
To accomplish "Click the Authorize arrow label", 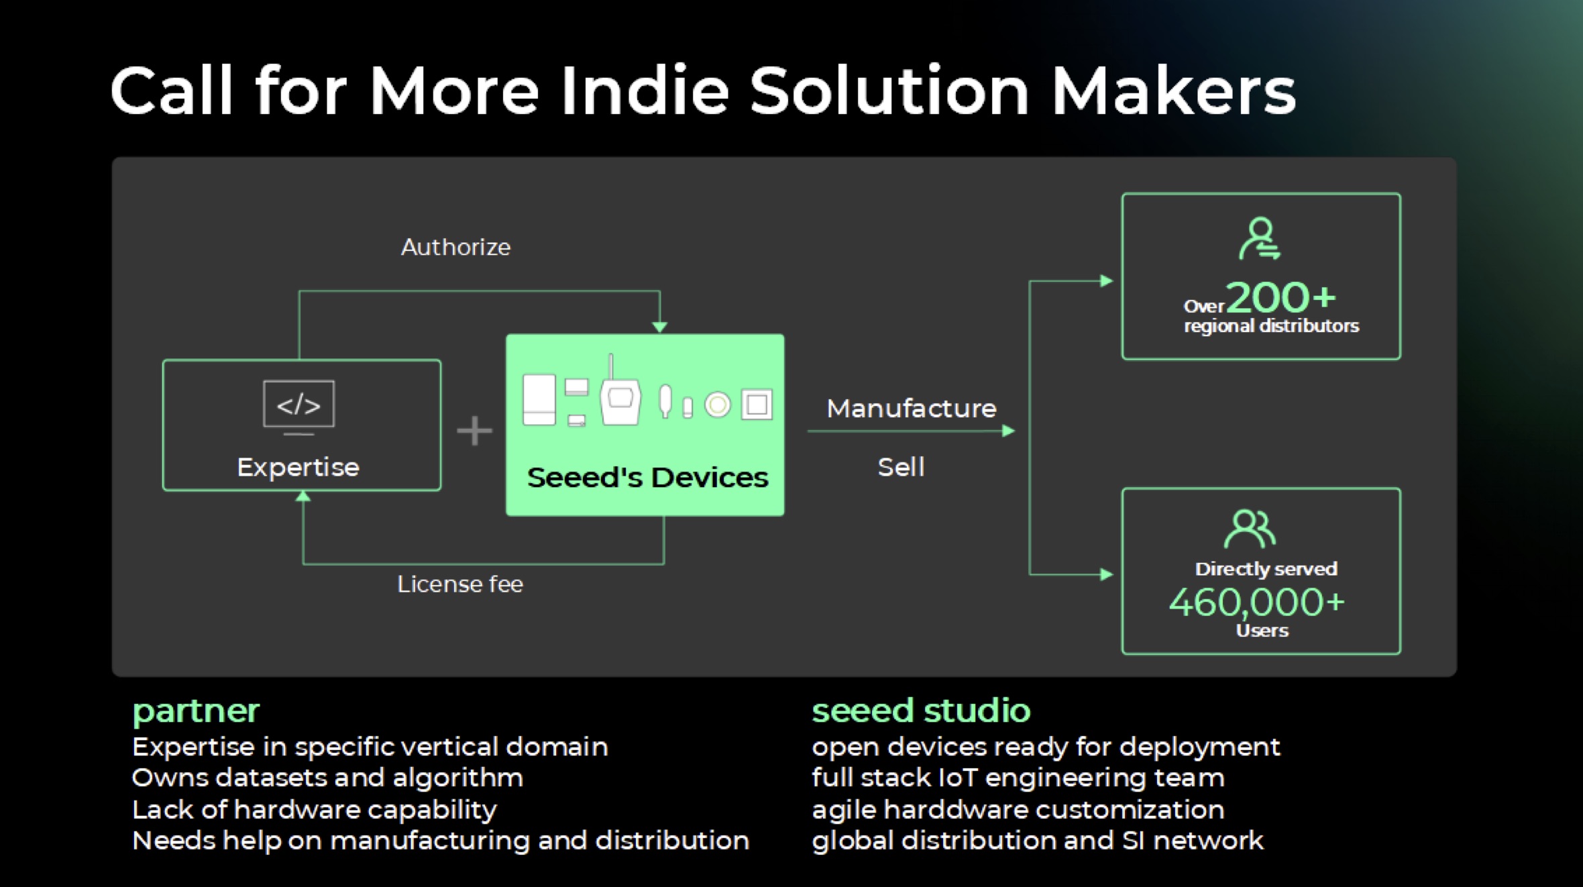I will (x=455, y=248).
